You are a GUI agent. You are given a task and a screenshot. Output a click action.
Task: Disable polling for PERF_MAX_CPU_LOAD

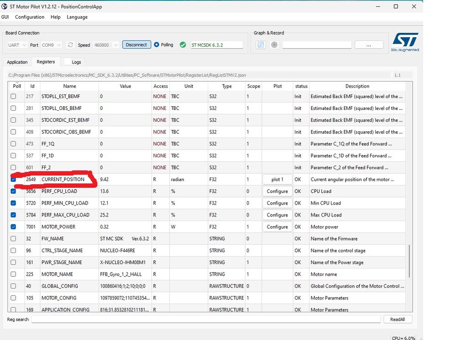13,215
